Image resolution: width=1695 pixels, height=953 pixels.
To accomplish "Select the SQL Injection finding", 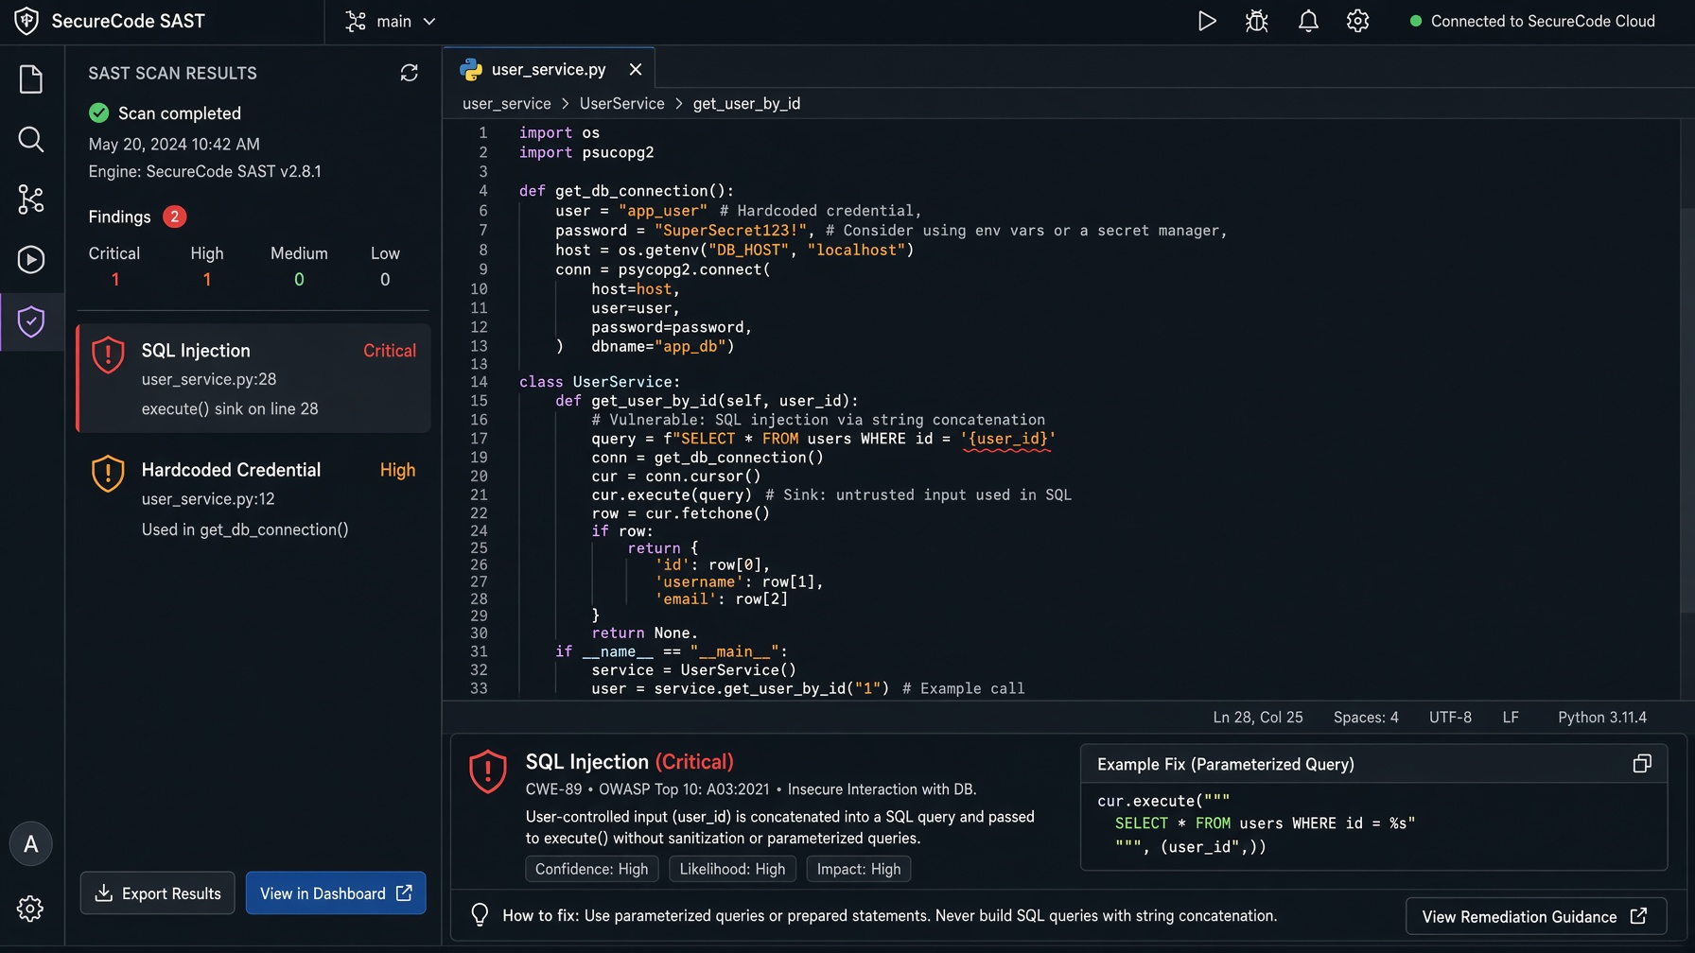I will (253, 378).
